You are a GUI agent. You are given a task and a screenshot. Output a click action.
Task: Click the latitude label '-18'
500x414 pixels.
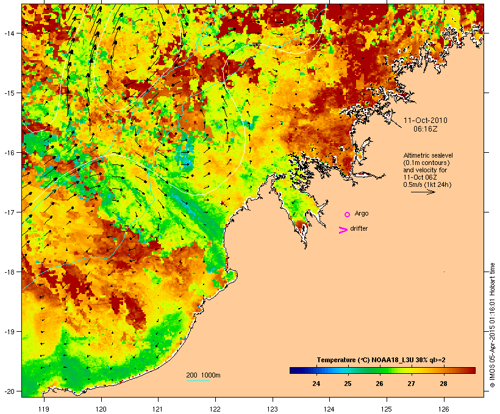[9, 272]
